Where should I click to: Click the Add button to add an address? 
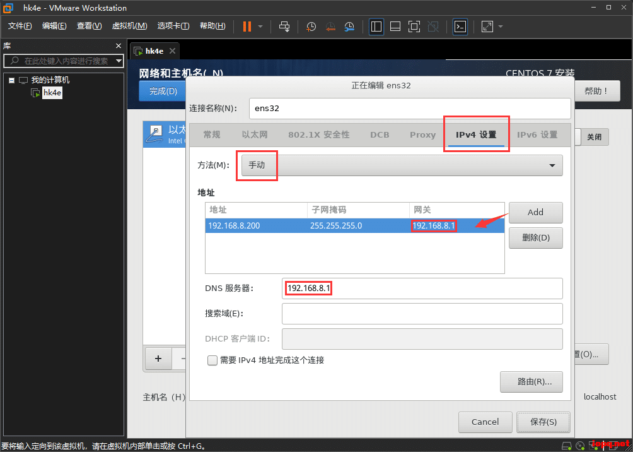coord(535,212)
